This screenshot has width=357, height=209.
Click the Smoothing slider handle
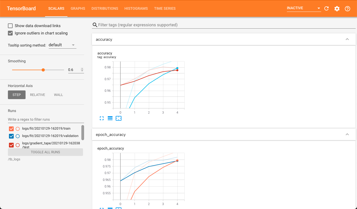[x=43, y=70]
